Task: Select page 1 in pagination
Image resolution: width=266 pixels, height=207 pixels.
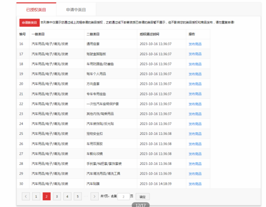Action: (36, 196)
